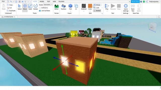Open the Edit group options launcher

(x=102, y=13)
